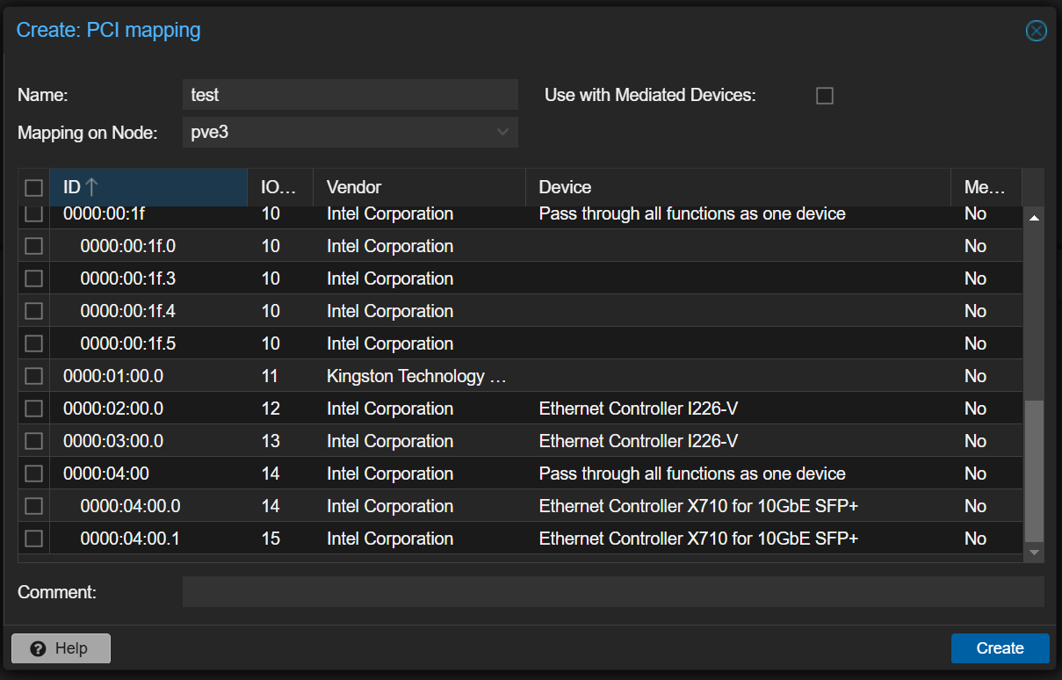Click the ID text 0000:01:00.0
The height and width of the screenshot is (680, 1062).
coord(113,376)
